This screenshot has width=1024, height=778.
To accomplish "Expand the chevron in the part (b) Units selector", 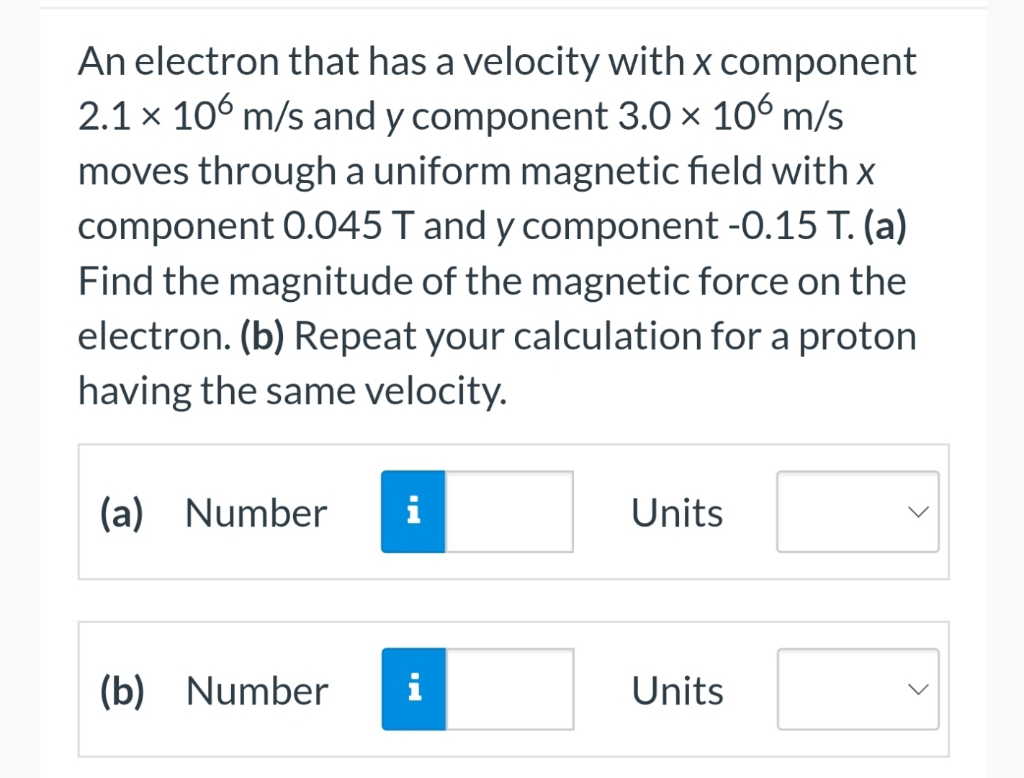I will point(918,689).
